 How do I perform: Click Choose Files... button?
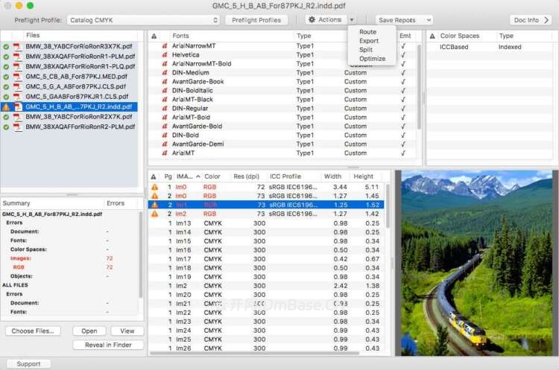(x=33, y=331)
